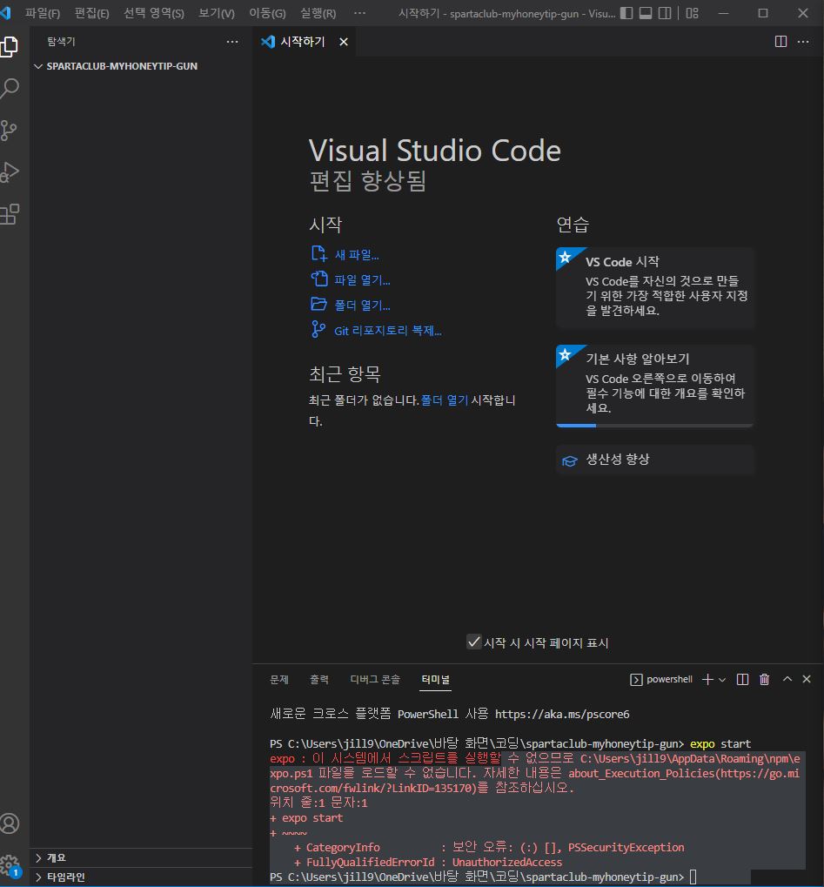The width and height of the screenshot is (824, 887).
Task: Open the Customize Layout icon
Action: [693, 13]
